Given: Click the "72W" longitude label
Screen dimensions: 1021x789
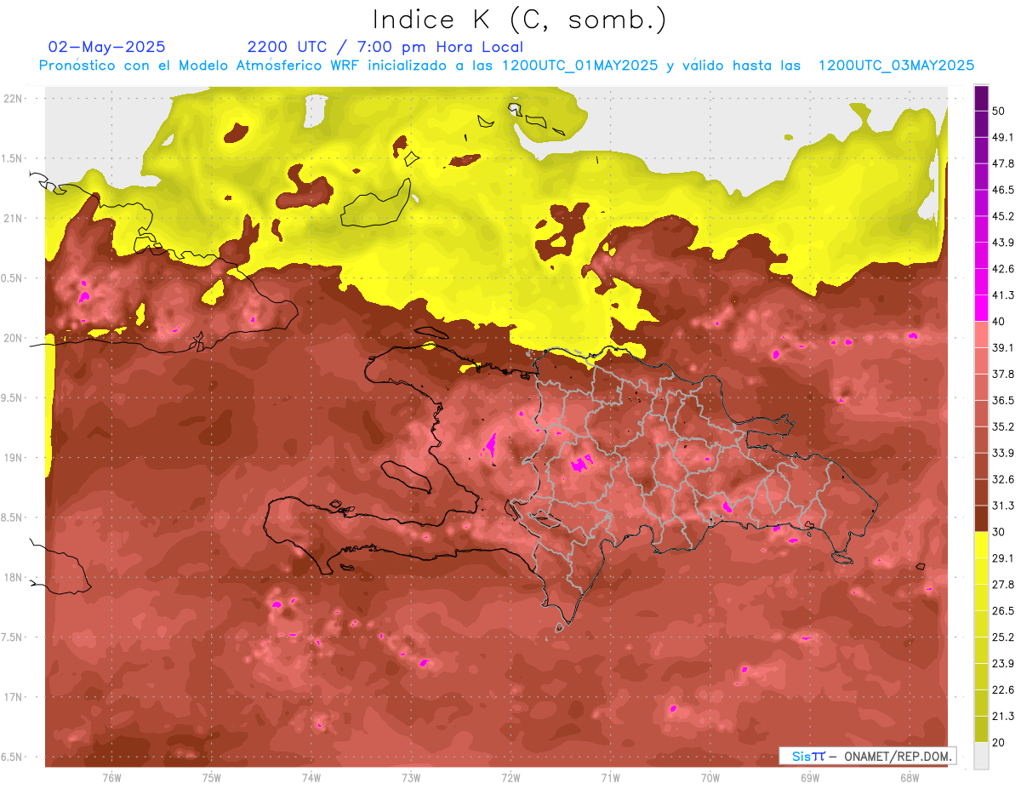Looking at the screenshot, I should click(510, 778).
